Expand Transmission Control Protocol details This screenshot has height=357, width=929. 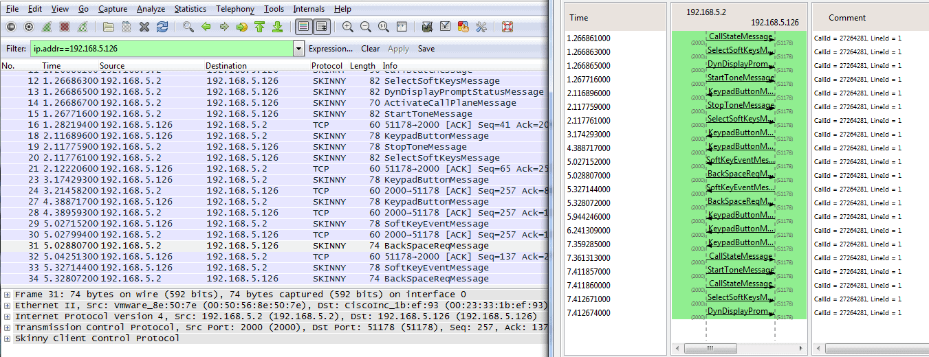7,327
